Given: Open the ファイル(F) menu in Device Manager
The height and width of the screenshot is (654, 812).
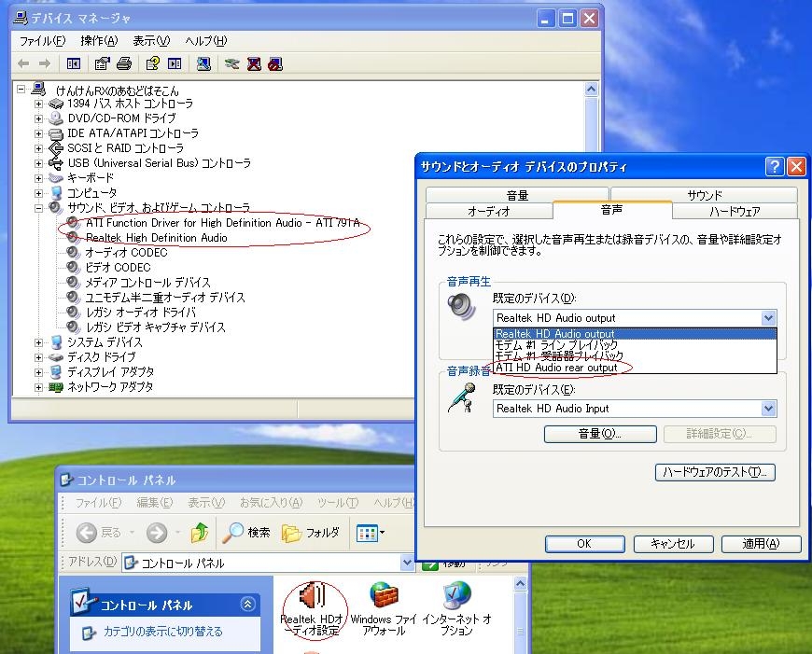Looking at the screenshot, I should click(42, 41).
